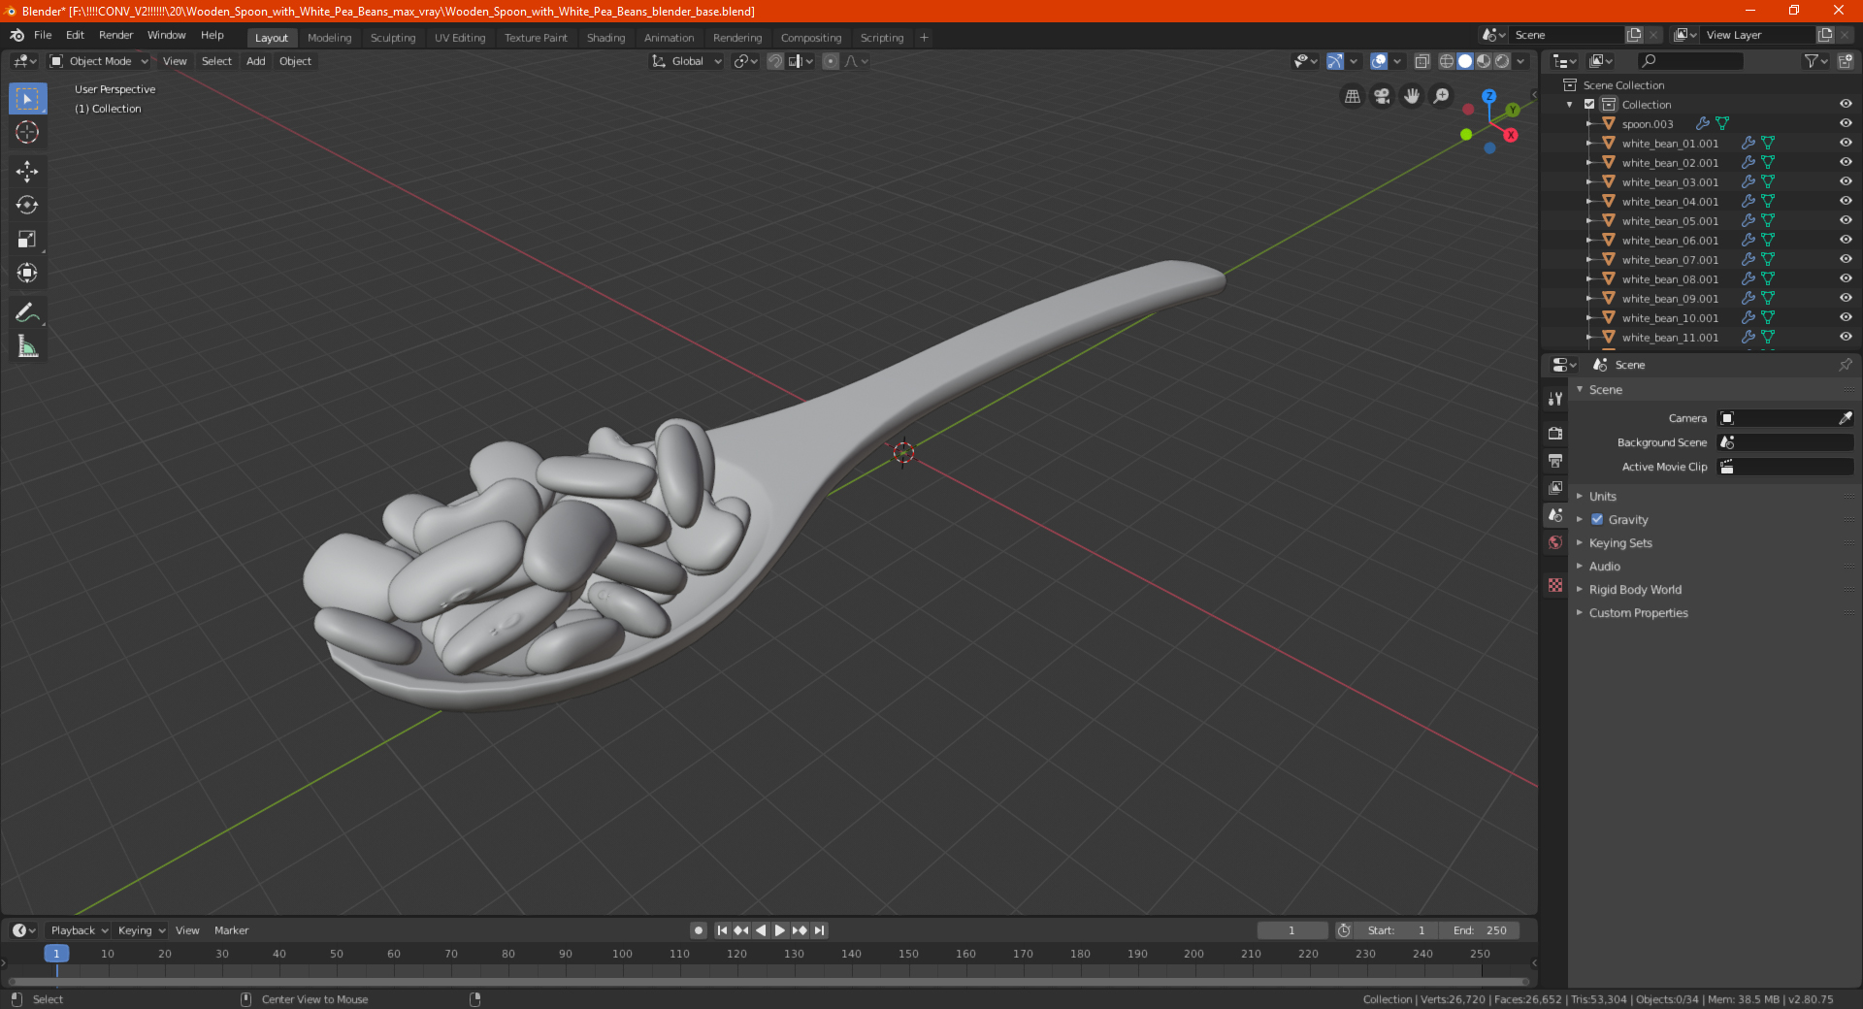
Task: Open Global transform orientation dropdown
Action: pos(687,61)
